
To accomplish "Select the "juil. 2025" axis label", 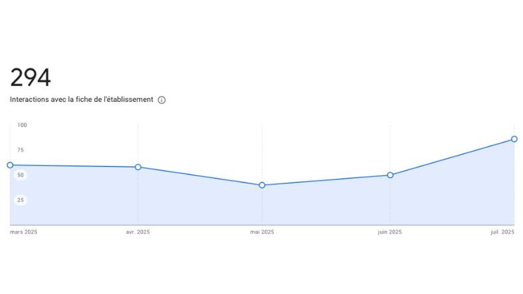I will (502, 232).
